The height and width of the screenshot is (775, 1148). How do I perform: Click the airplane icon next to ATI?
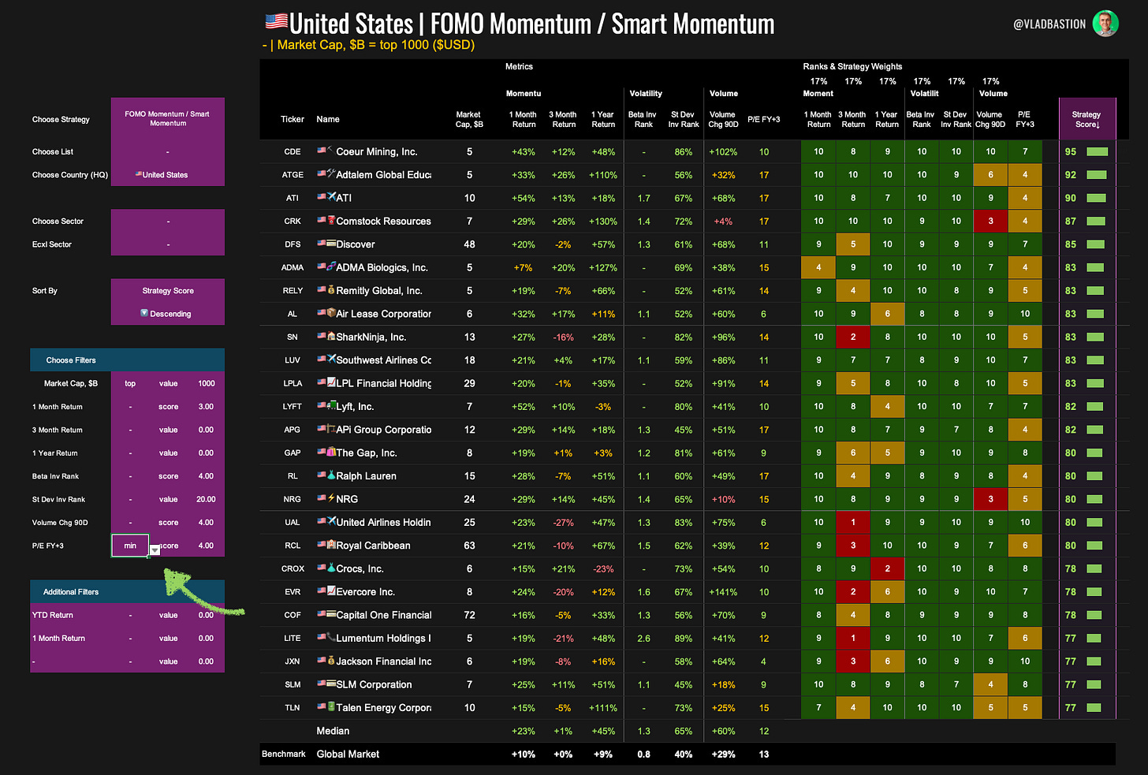pos(331,197)
